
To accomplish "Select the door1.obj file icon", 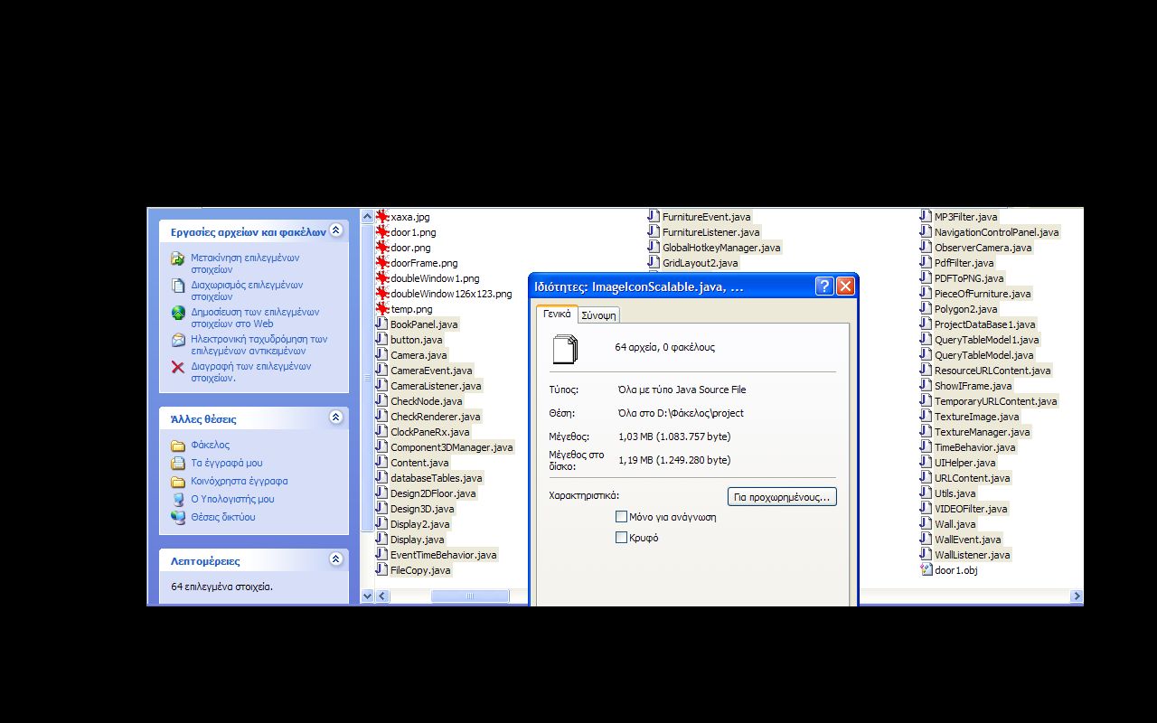I will point(926,570).
